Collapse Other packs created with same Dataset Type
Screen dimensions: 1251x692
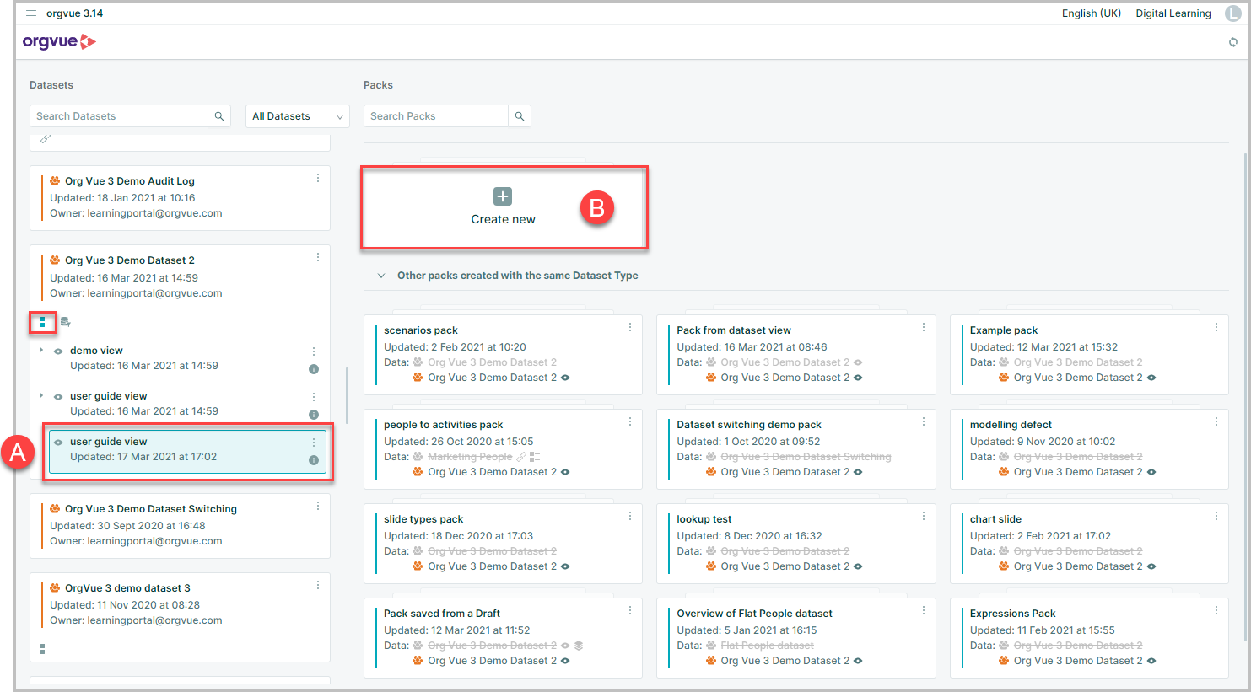coord(381,276)
